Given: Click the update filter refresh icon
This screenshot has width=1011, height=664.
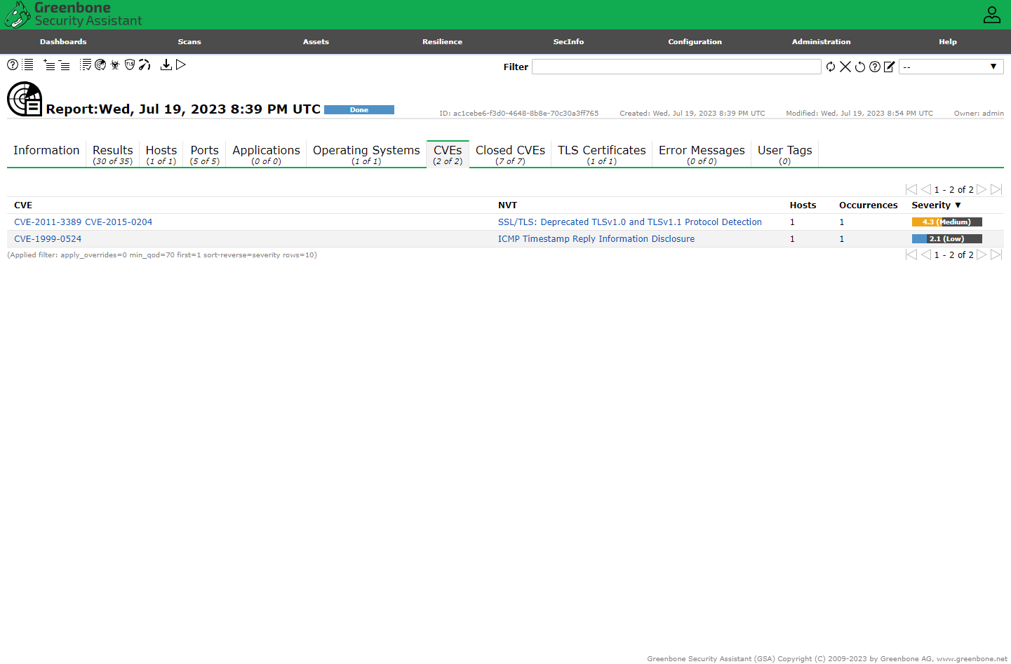Looking at the screenshot, I should 831,67.
